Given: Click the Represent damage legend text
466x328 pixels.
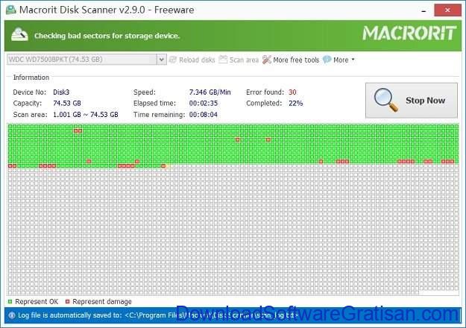Looking at the screenshot, I should tap(102, 302).
